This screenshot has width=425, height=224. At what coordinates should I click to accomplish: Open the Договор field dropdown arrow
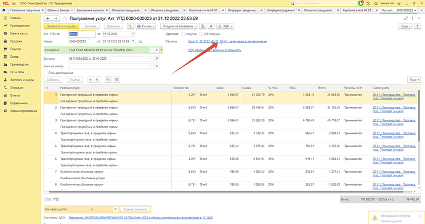pyautogui.click(x=152, y=58)
